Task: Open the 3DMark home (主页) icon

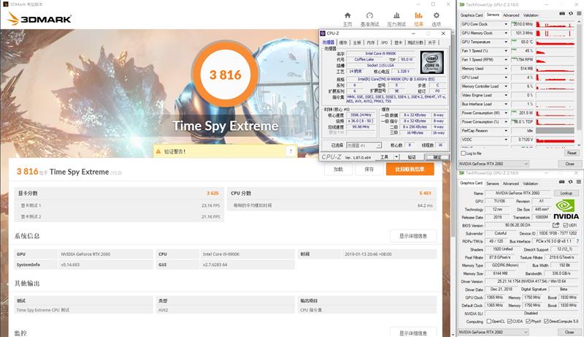Action: tap(347, 16)
